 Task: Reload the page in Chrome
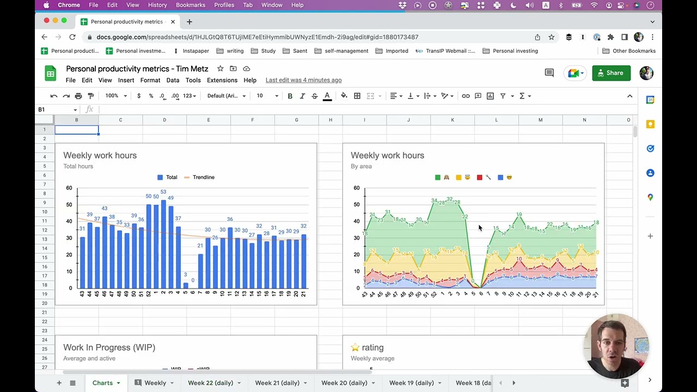[72, 37]
